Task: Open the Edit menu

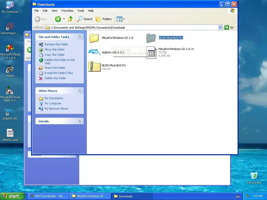Action: [x=45, y=11]
